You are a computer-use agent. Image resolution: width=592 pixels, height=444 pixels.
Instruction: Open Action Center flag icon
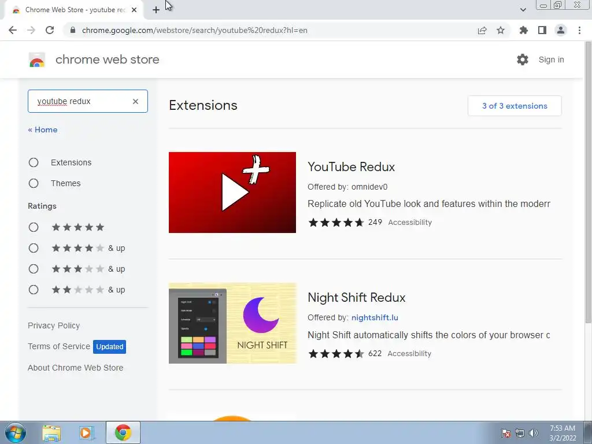(505, 432)
